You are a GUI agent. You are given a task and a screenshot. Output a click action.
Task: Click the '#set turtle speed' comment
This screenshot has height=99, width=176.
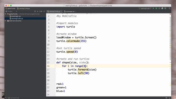pyautogui.click(x=68, y=48)
